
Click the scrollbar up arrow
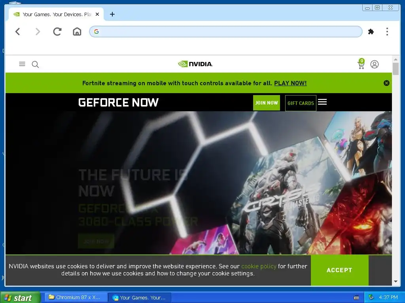coord(396,60)
